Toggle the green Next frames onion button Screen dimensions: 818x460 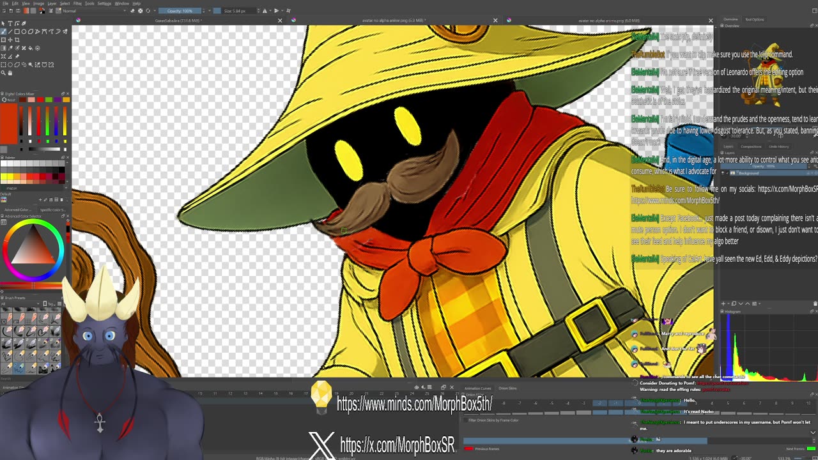pyautogui.click(x=810, y=448)
